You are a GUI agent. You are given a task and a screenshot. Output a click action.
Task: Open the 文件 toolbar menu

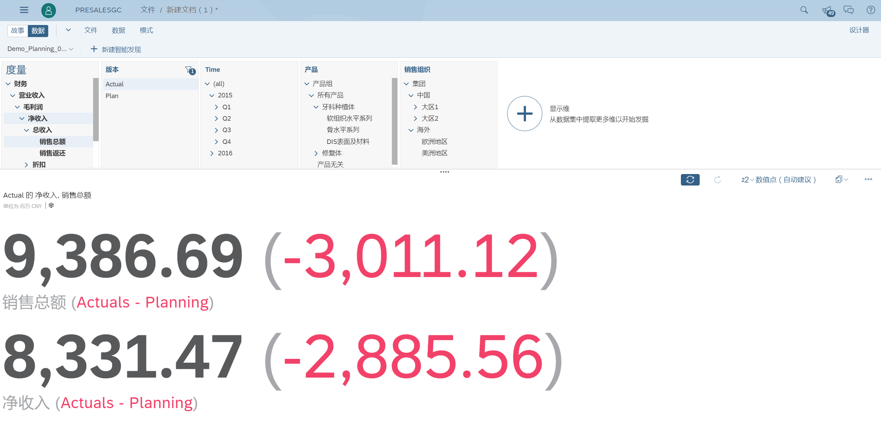point(91,31)
